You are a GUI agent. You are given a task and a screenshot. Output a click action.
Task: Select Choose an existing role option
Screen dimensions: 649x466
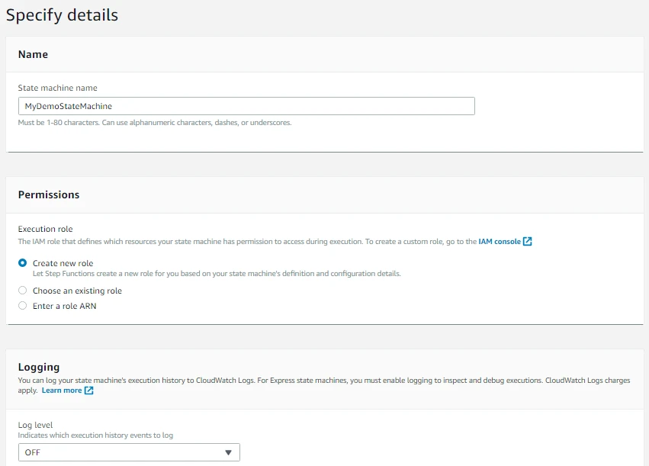[23, 291]
